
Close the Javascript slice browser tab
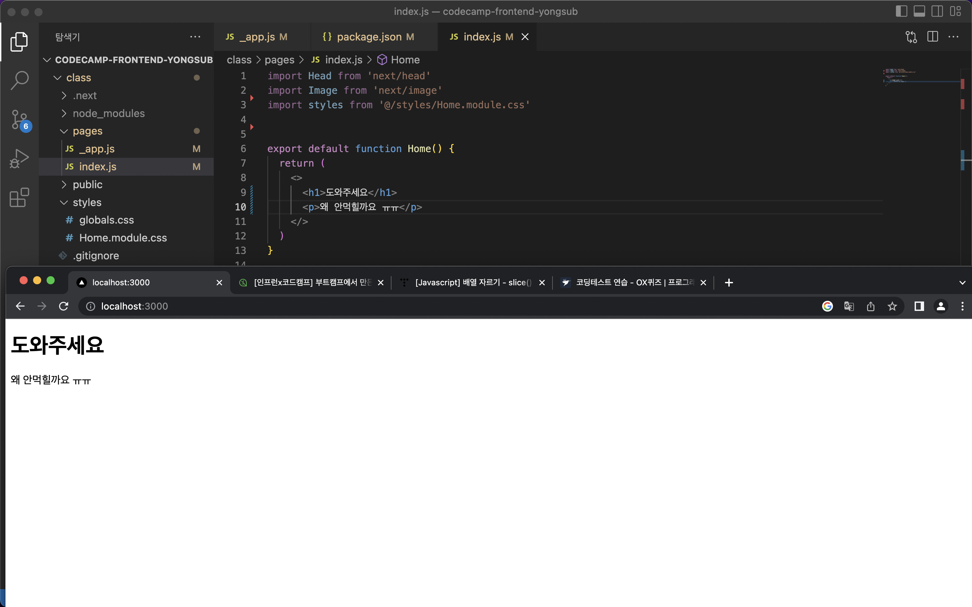pos(542,283)
